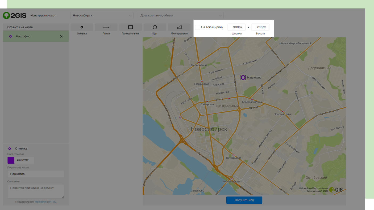Screen dimensions: 374x210
Task: Select the Отметка marker tool
Action: click(x=82, y=27)
